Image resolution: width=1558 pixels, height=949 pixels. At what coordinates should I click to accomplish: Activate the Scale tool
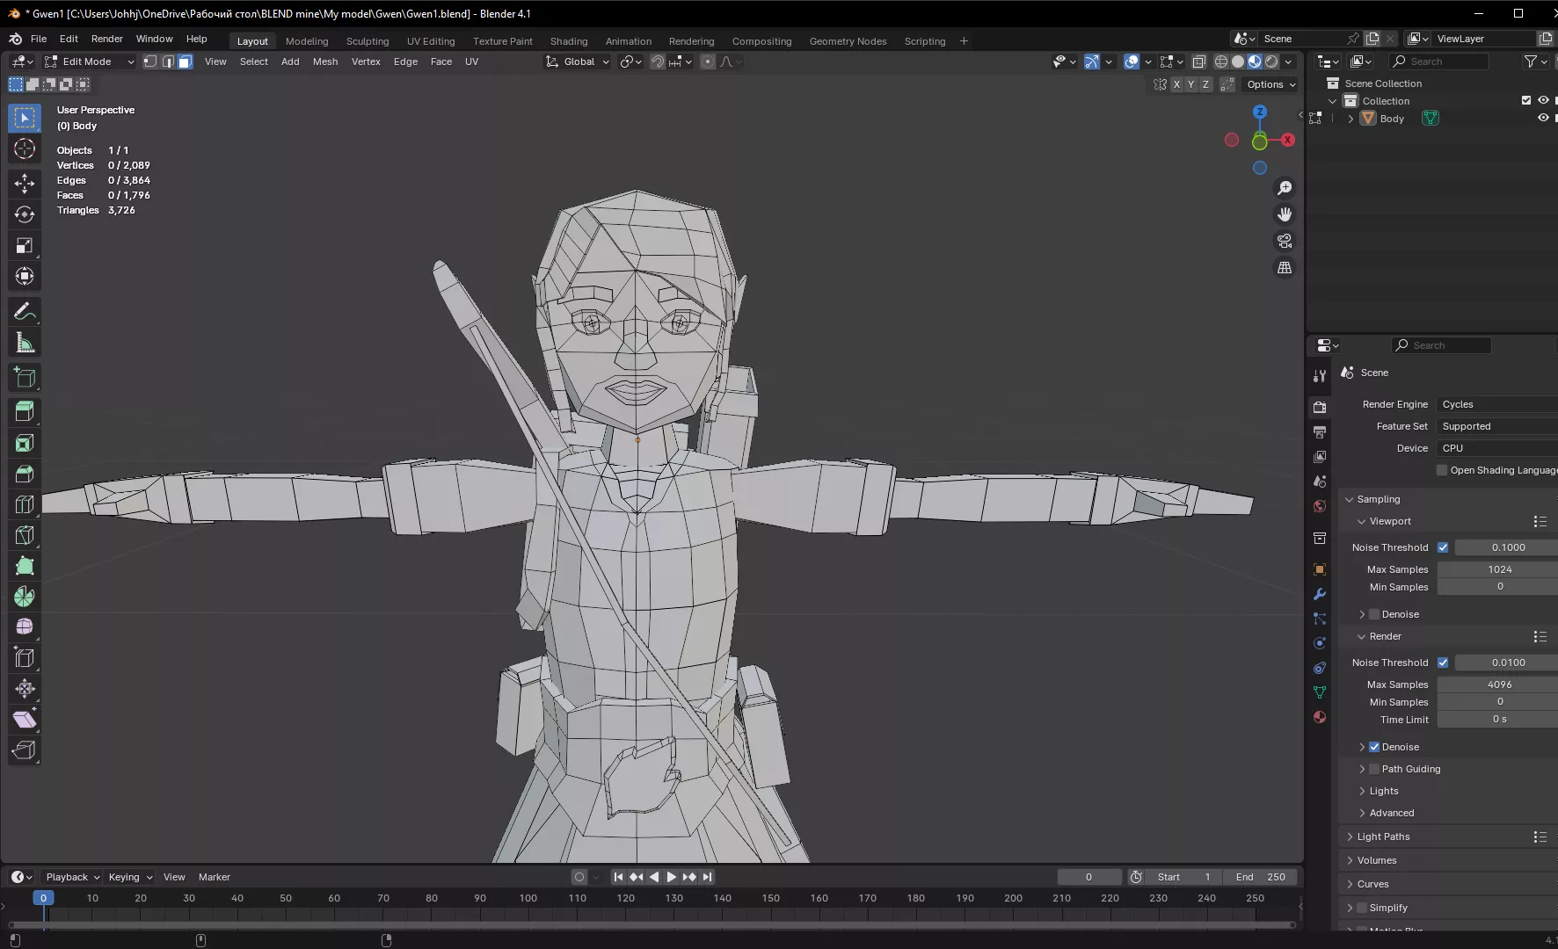25,245
